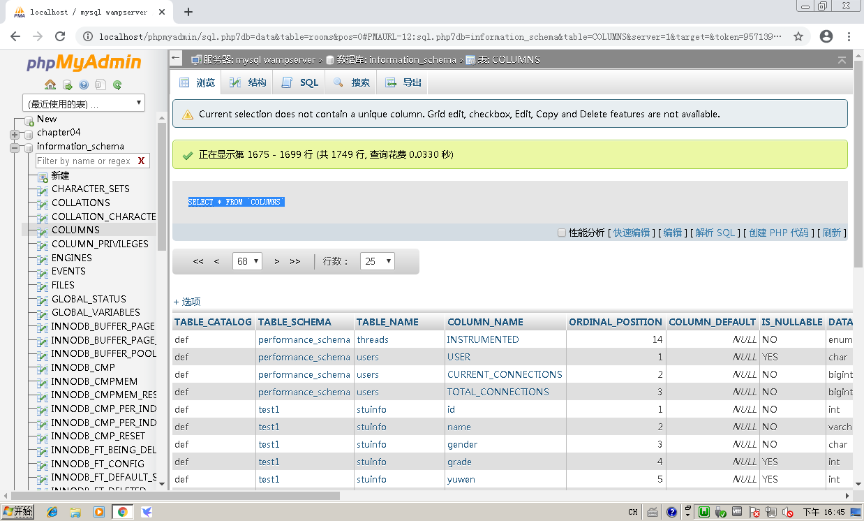Click the left arrow beside the breadcrumb
864x521 pixels.
tap(176, 59)
